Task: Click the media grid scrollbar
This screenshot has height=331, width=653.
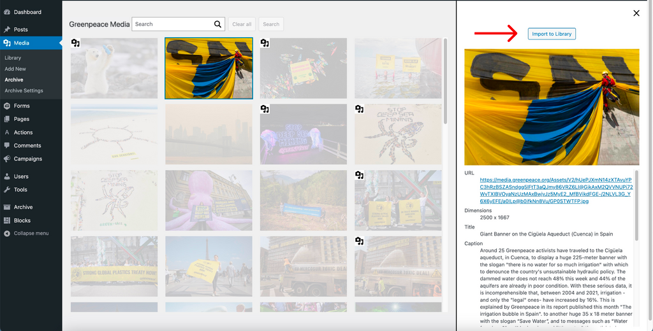Action: 445,81
